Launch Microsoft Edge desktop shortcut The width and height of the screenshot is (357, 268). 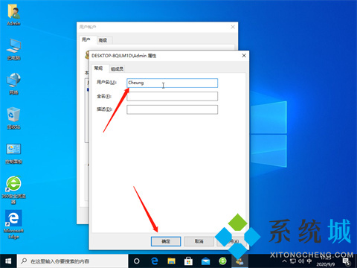[x=13, y=225]
